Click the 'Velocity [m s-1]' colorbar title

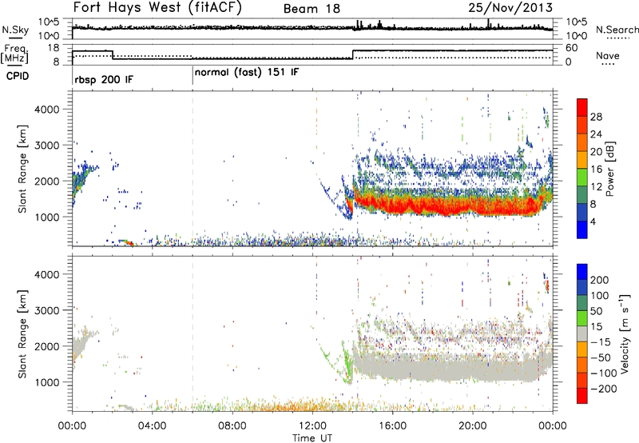point(625,333)
